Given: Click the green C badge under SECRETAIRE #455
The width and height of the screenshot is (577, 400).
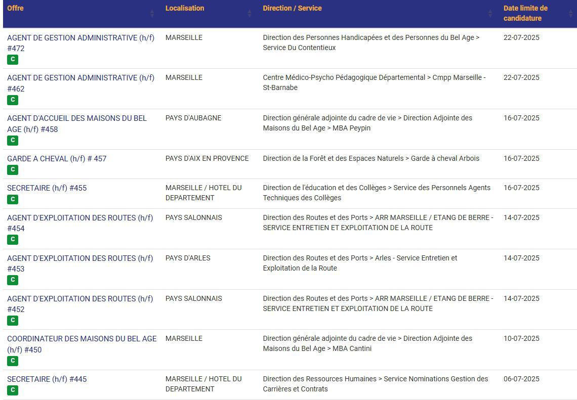Looking at the screenshot, I should click(x=13, y=199).
